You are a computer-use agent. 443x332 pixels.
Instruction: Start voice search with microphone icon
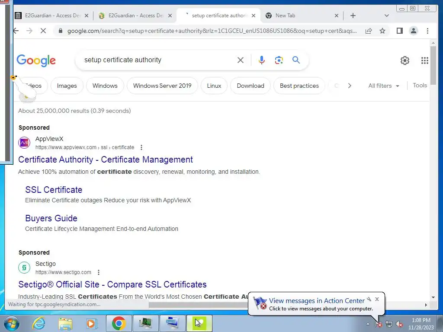click(x=262, y=60)
